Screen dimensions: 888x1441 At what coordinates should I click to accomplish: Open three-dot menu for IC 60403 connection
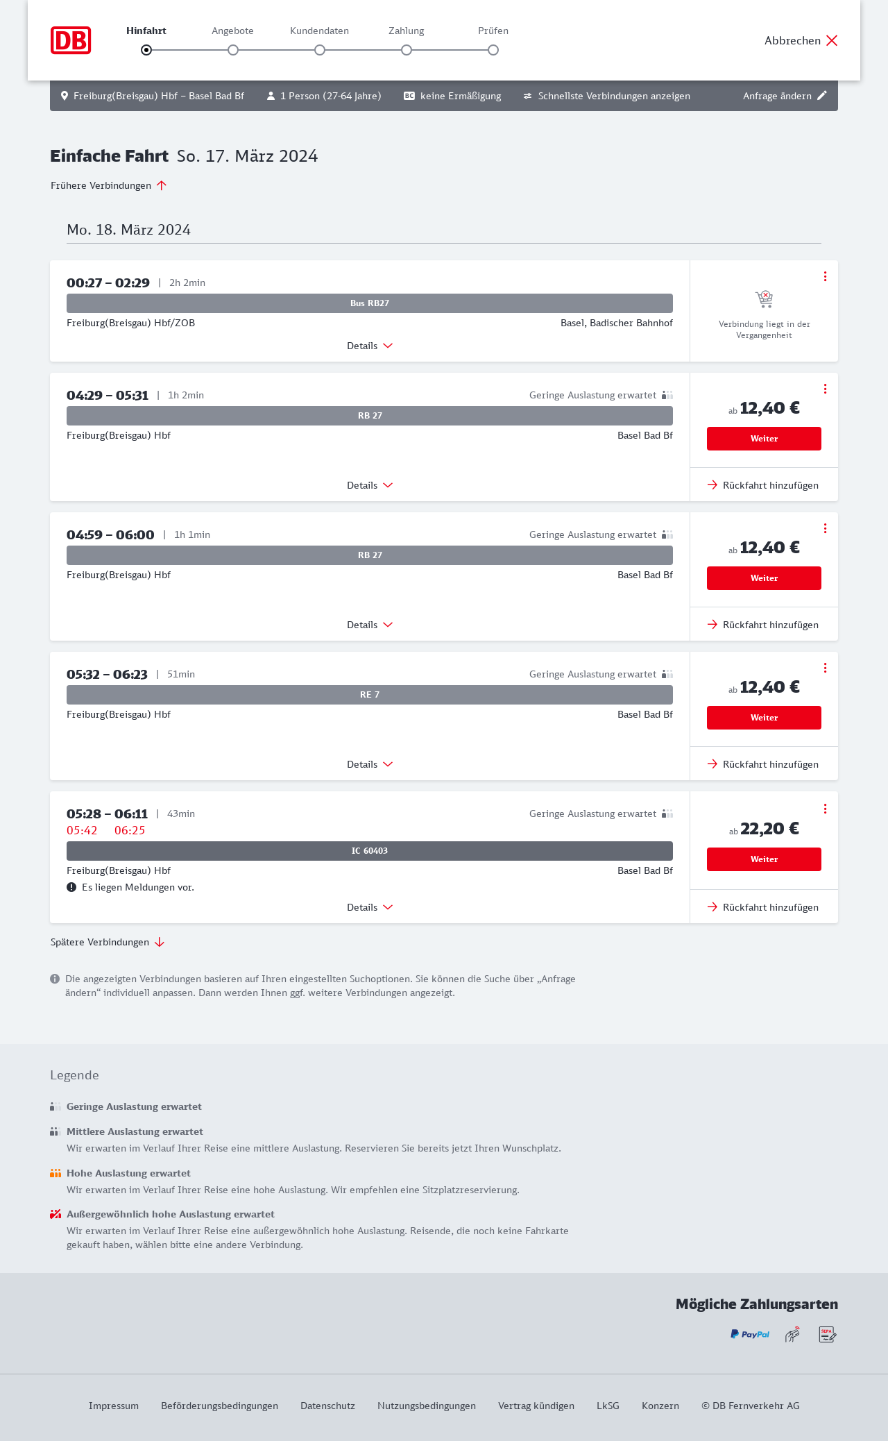tap(825, 809)
